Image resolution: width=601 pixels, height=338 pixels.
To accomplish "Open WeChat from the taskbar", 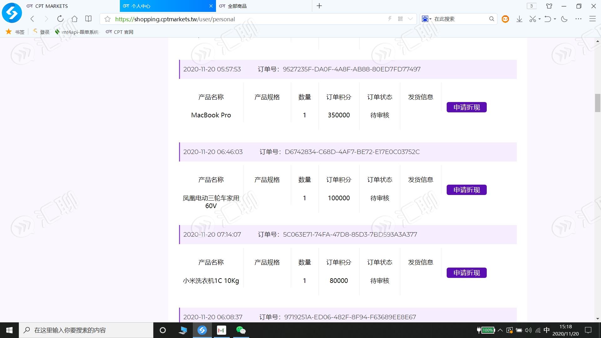I will (241, 330).
